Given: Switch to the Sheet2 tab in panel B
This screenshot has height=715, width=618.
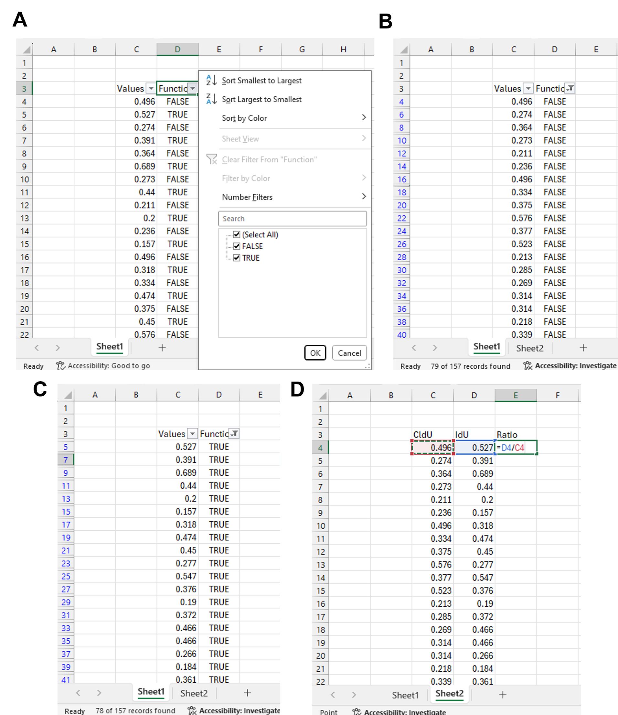Looking at the screenshot, I should (529, 348).
